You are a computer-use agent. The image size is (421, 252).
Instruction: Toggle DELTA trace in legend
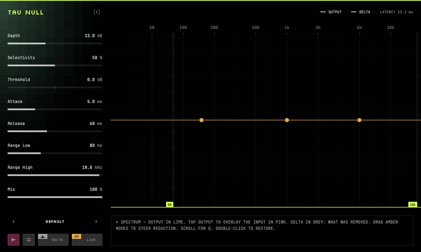click(361, 12)
